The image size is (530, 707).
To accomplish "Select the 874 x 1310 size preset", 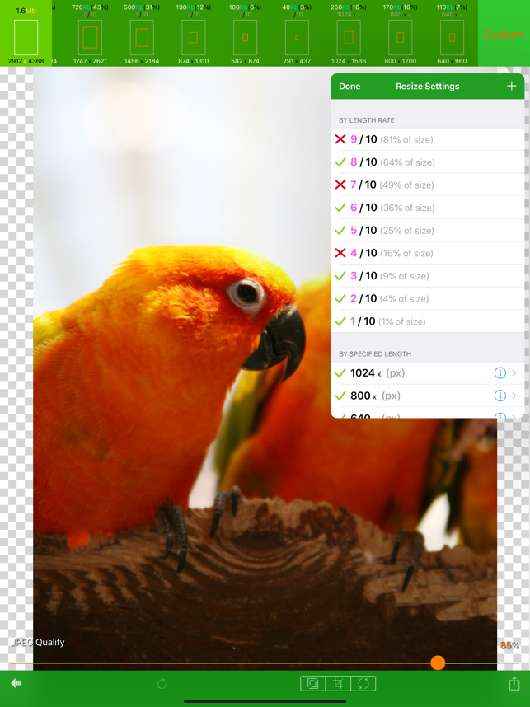I will pos(194,34).
